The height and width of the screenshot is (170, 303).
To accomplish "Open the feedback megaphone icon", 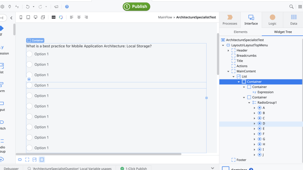I will 56,6.
